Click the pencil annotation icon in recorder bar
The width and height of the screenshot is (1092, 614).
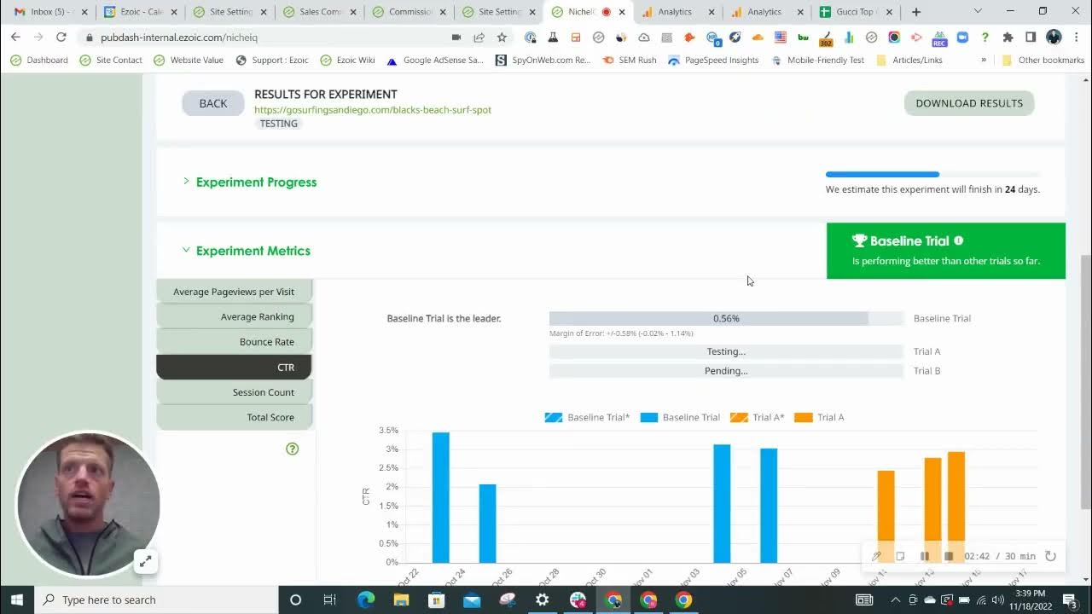[876, 556]
